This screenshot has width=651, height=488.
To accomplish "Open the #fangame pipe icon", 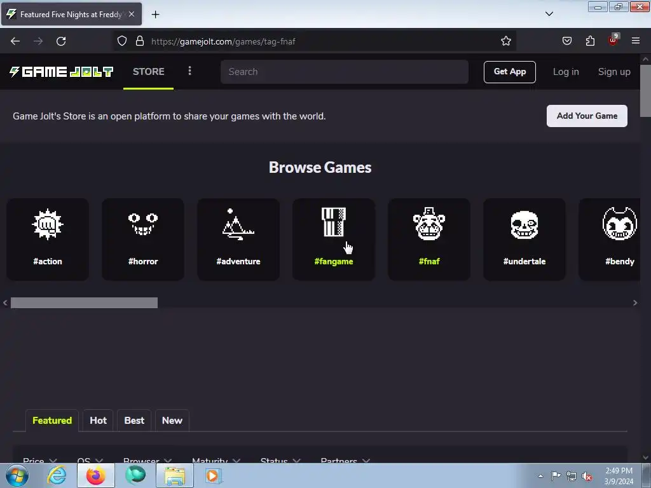I will click(x=333, y=222).
